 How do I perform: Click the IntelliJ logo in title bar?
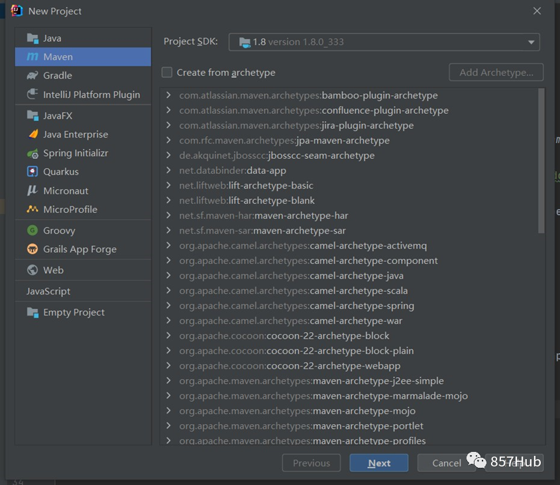(17, 11)
